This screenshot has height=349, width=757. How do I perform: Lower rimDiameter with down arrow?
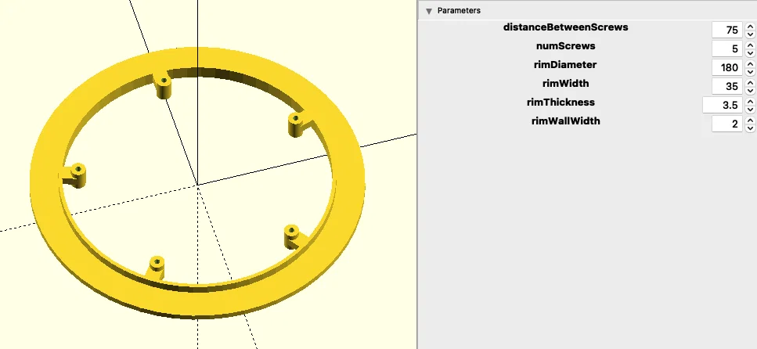point(750,72)
